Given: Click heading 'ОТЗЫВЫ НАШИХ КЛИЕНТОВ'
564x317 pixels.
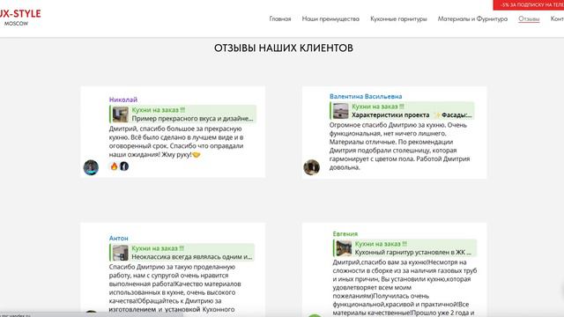Looking at the screenshot, I should coord(284,48).
